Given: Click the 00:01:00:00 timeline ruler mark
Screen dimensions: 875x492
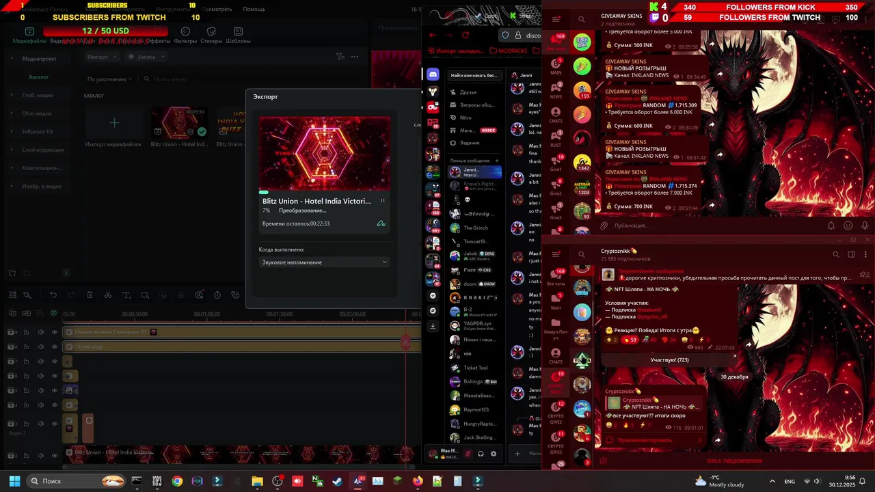Looking at the screenshot, I should [x=206, y=314].
